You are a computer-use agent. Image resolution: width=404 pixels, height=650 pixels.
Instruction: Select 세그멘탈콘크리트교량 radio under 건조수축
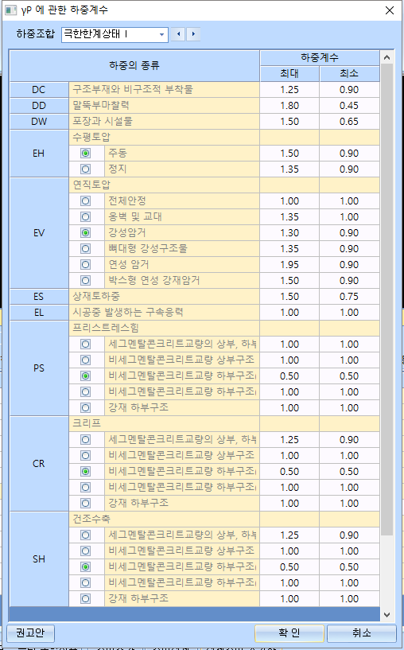pos(86,535)
